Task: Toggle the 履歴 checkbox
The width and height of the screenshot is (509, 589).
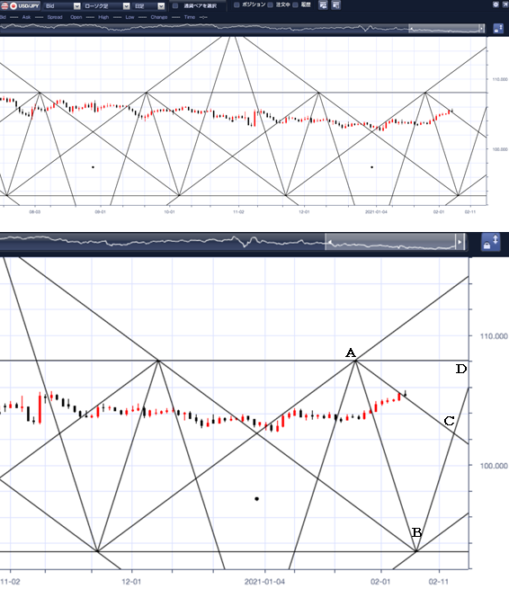Action: pos(295,4)
